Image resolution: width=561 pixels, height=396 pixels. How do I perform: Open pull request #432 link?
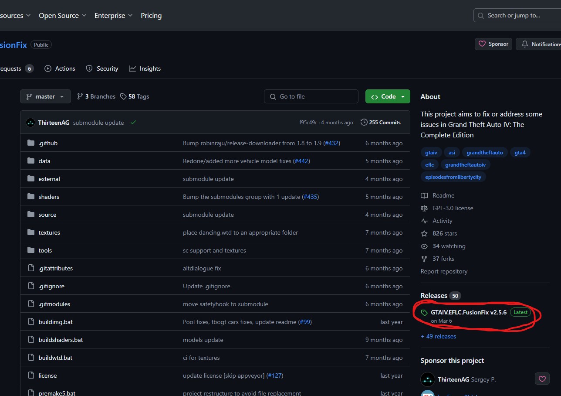click(x=332, y=143)
